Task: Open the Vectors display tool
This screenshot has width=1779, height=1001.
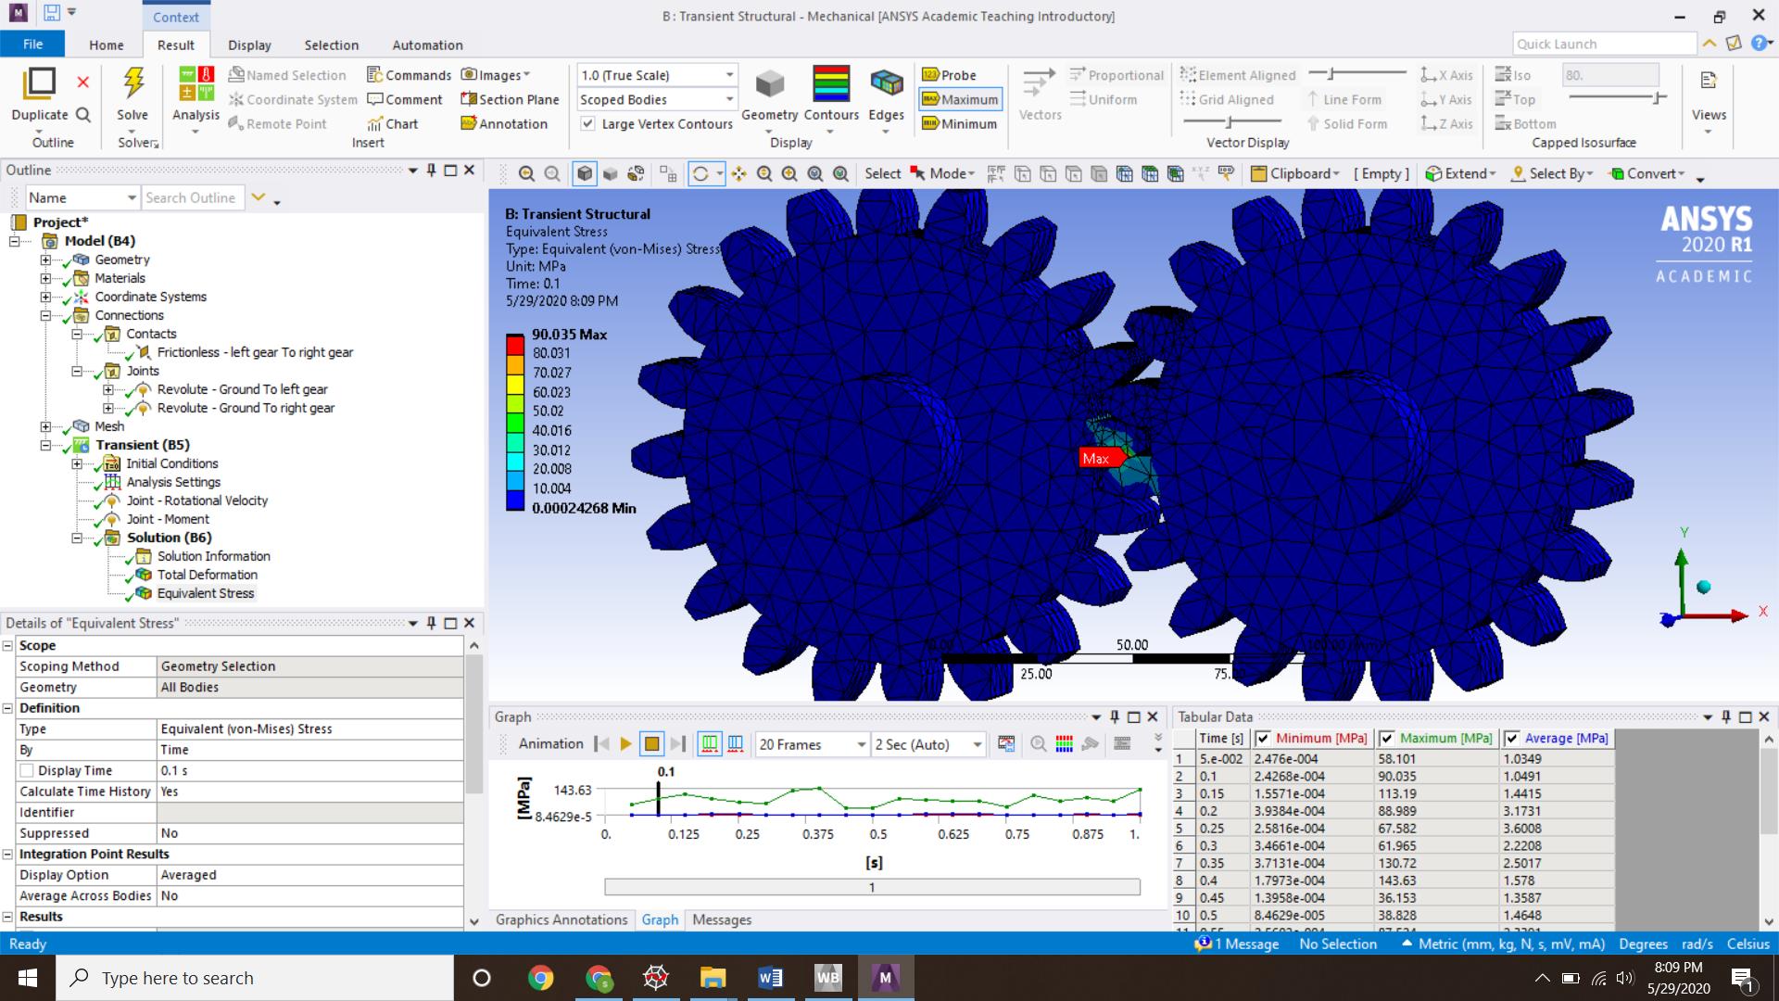Action: [x=1040, y=97]
